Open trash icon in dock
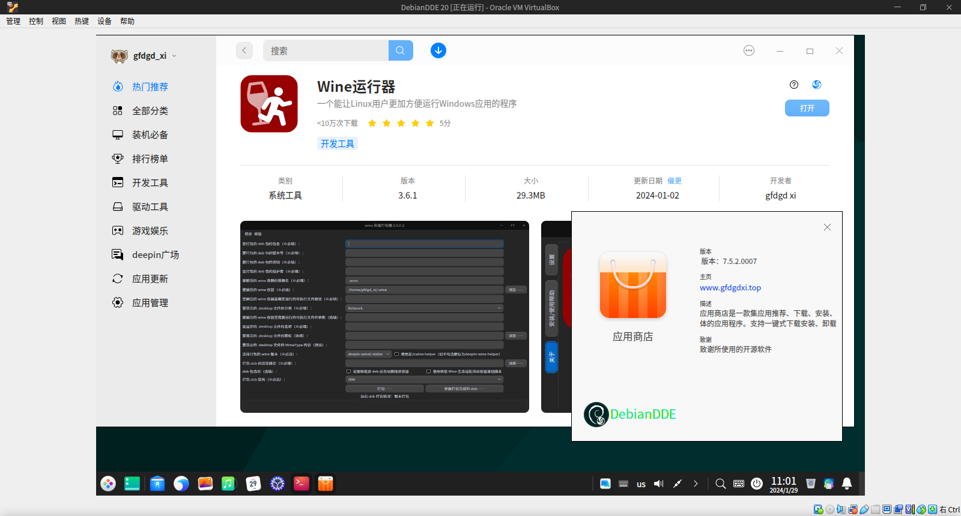Screen dimensions: 961x516 click(811, 484)
